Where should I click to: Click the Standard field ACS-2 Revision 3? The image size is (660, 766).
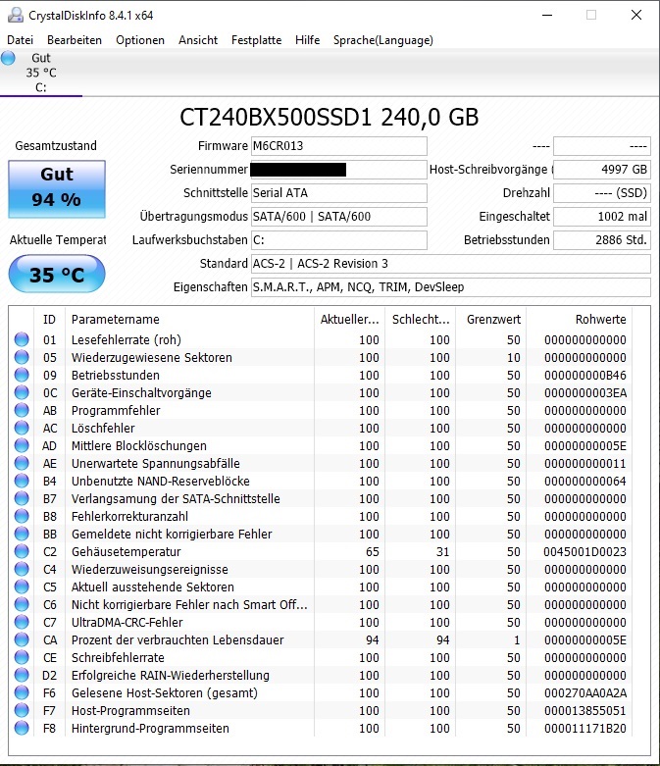click(x=451, y=263)
